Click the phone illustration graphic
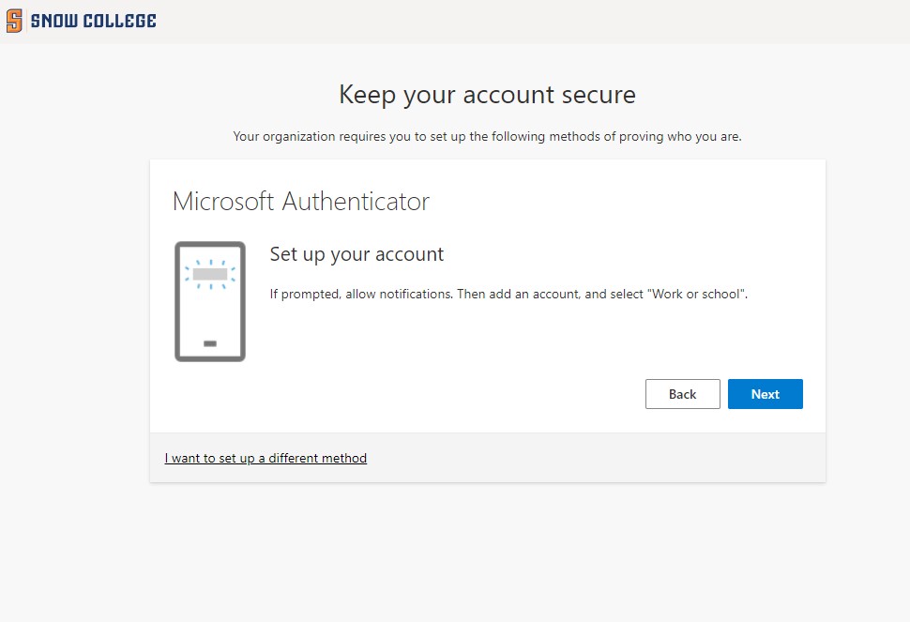910x622 pixels. [210, 301]
